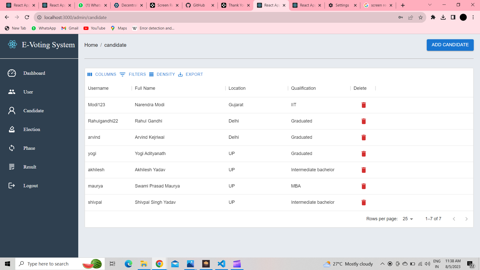Screen dimensions: 480x270
Task: Go to the Phase page
Action: click(x=29, y=148)
